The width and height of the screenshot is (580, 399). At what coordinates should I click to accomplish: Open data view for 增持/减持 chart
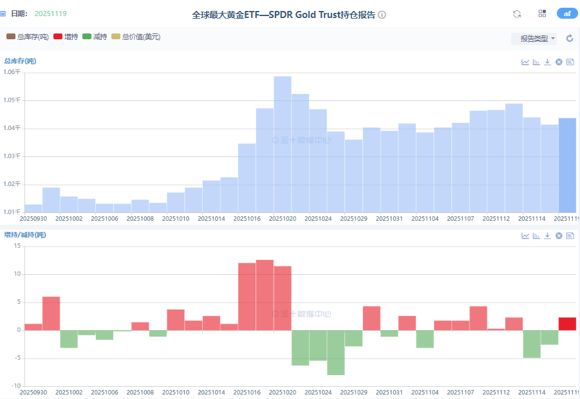click(570, 236)
